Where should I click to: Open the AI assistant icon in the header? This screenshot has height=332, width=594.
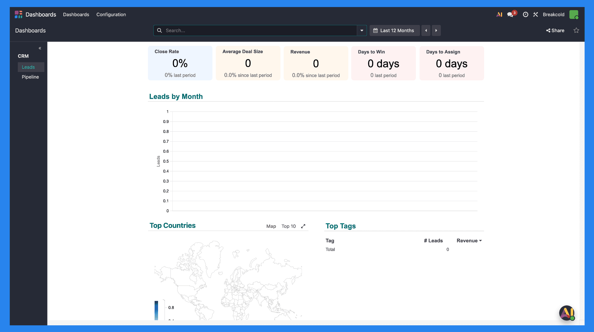499,14
